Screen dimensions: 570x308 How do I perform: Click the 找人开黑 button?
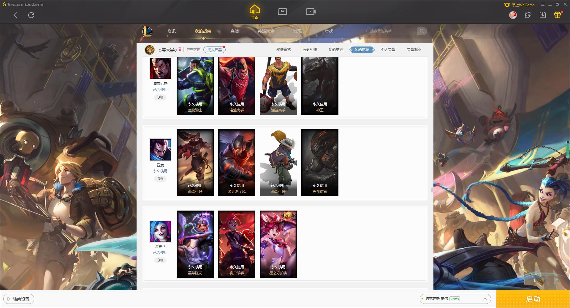214,50
